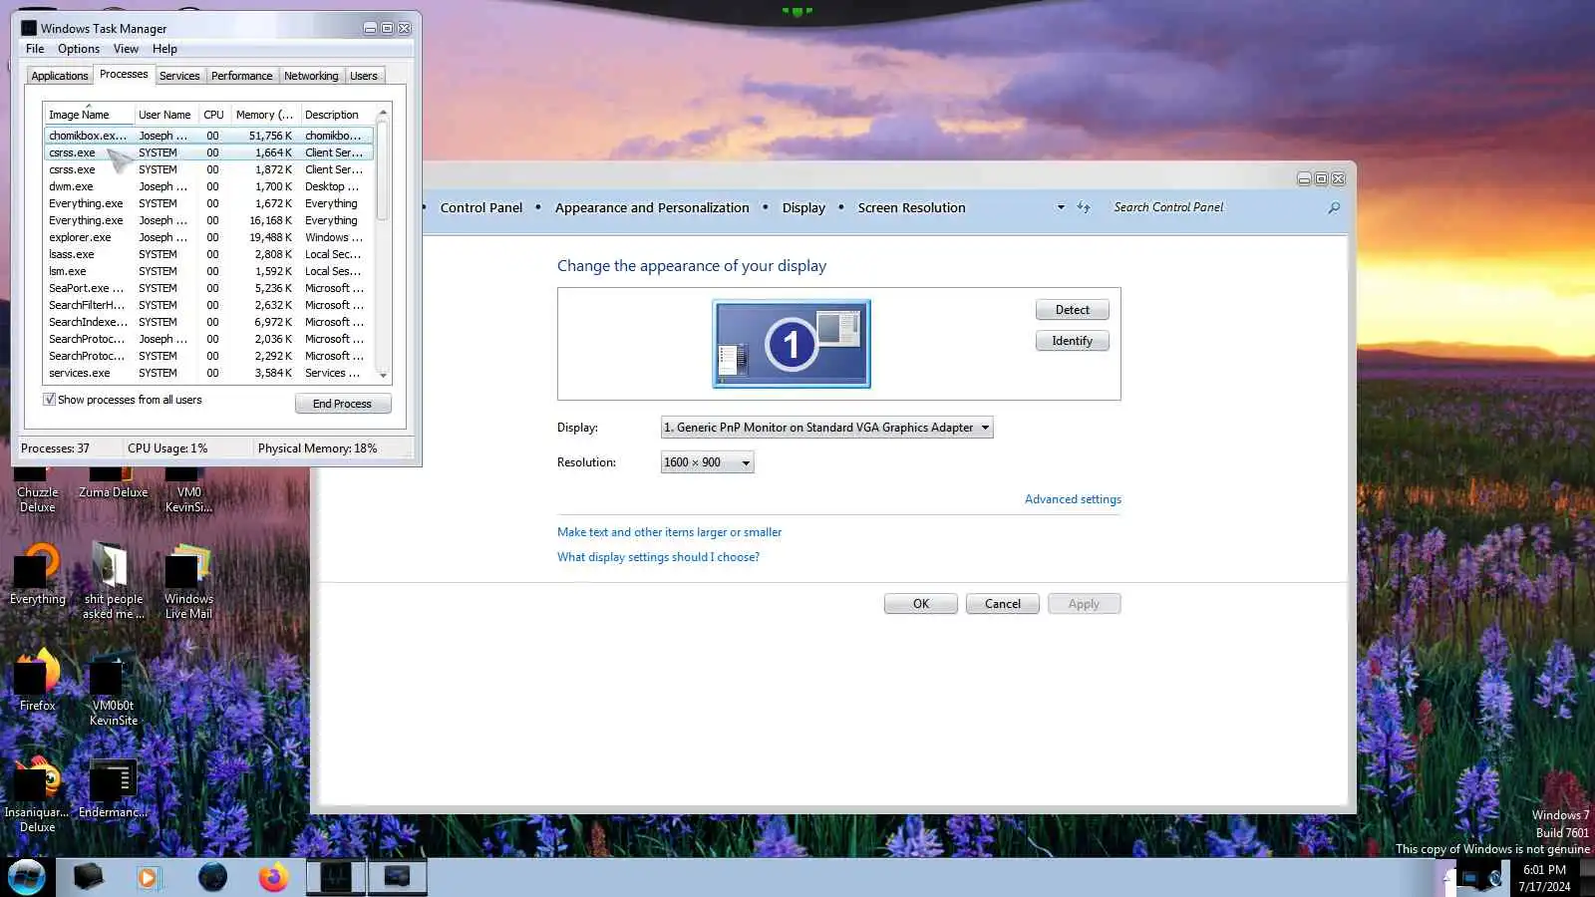Open the Display monitor dropdown

[x=826, y=428]
